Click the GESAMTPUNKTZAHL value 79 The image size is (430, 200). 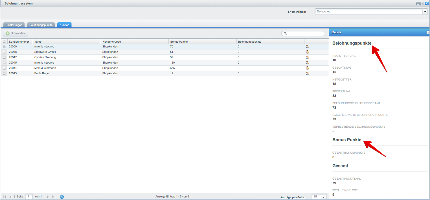click(x=334, y=183)
